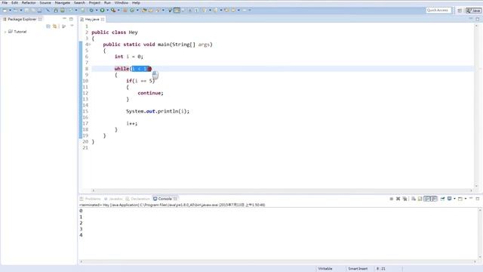Click the New Java Package icon

tap(125, 10)
